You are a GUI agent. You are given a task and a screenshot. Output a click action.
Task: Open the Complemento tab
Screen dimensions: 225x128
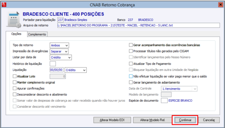37,34
